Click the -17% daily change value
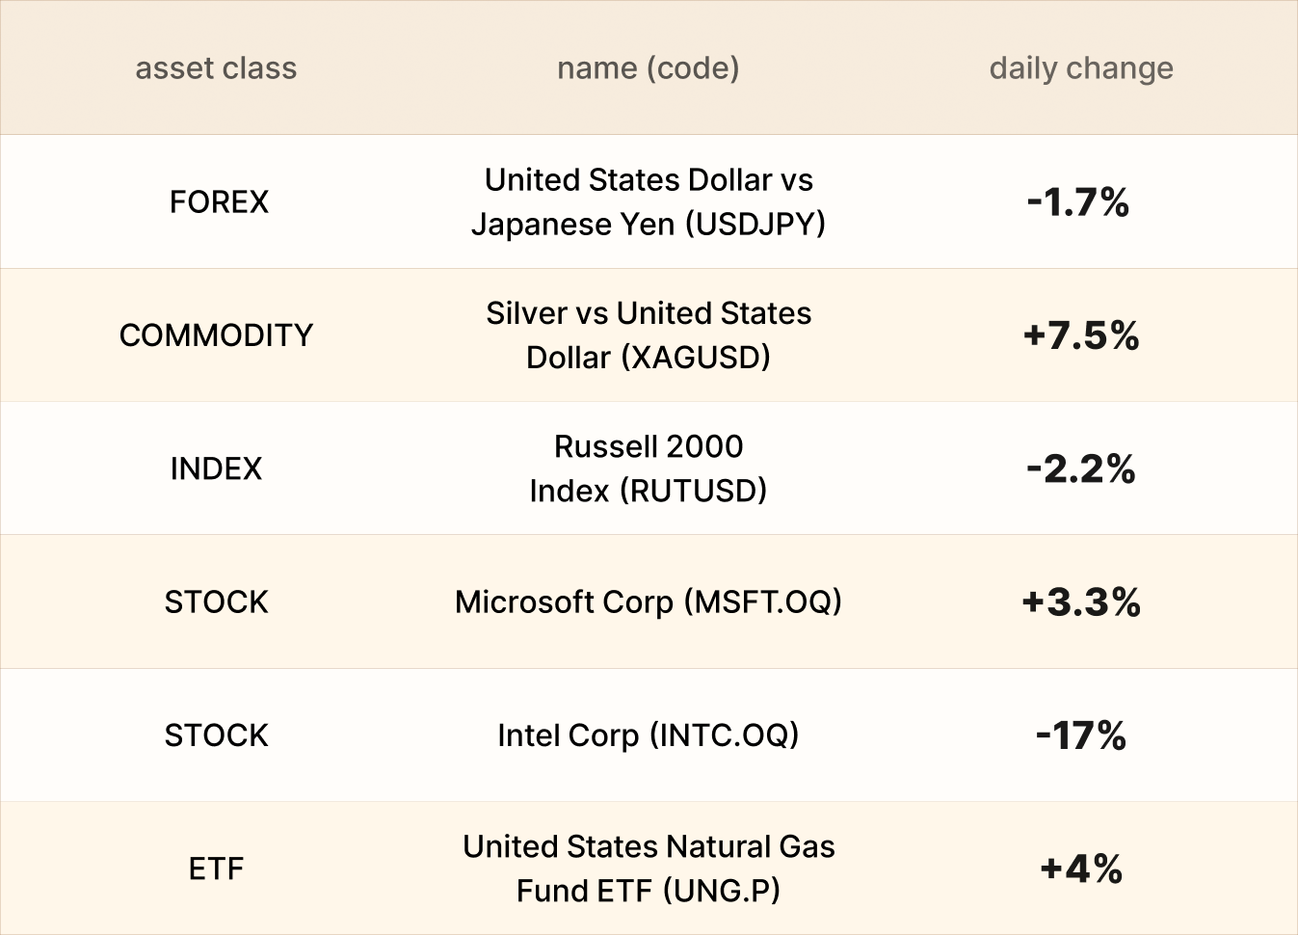The height and width of the screenshot is (935, 1298). click(1080, 735)
